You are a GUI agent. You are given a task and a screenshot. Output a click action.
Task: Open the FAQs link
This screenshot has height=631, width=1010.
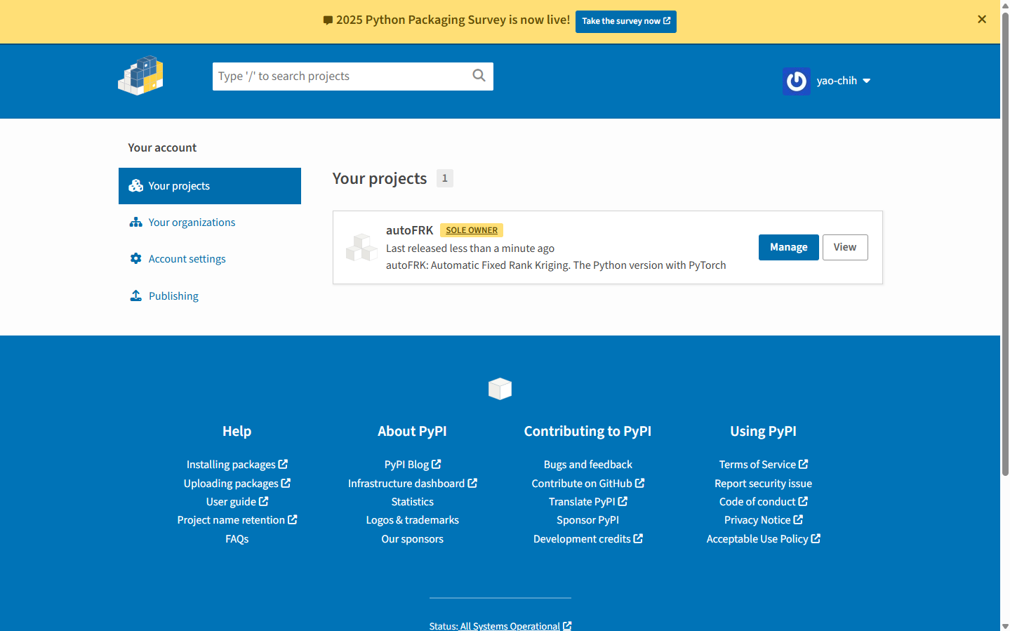tap(237, 539)
